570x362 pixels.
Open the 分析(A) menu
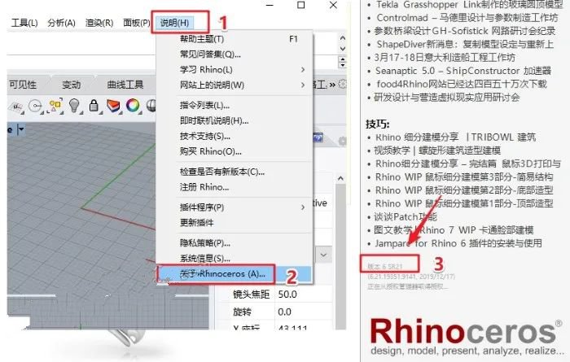click(61, 23)
